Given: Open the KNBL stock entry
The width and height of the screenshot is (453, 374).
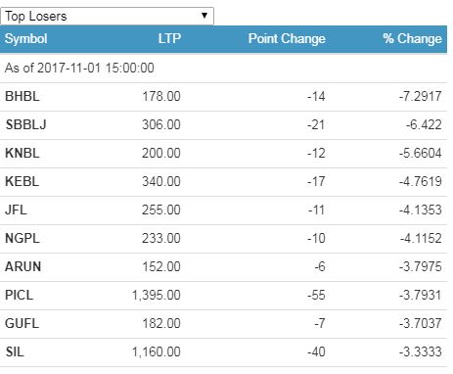Looking at the screenshot, I should pos(23,153).
